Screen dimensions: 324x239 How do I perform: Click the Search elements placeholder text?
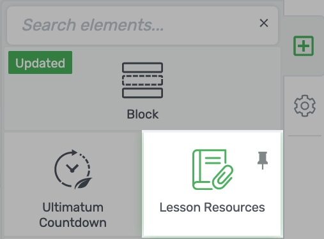click(93, 25)
